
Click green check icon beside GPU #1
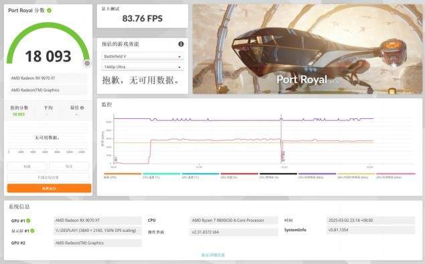(x=28, y=221)
